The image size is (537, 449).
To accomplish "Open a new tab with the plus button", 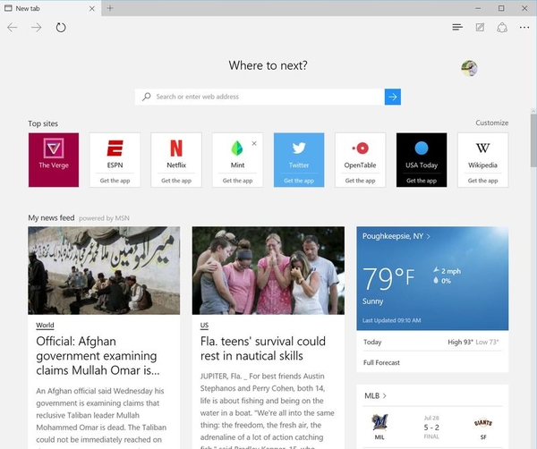I will (110, 8).
